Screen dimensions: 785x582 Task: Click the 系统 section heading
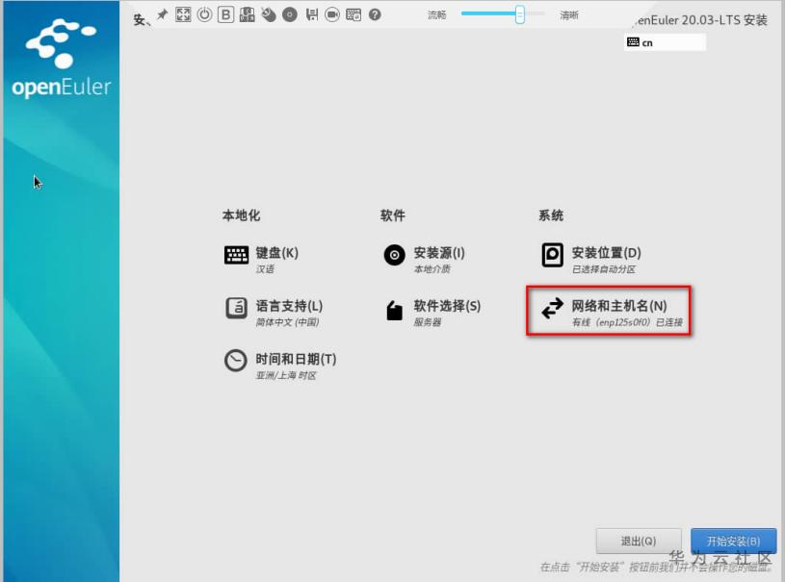pyautogui.click(x=551, y=215)
